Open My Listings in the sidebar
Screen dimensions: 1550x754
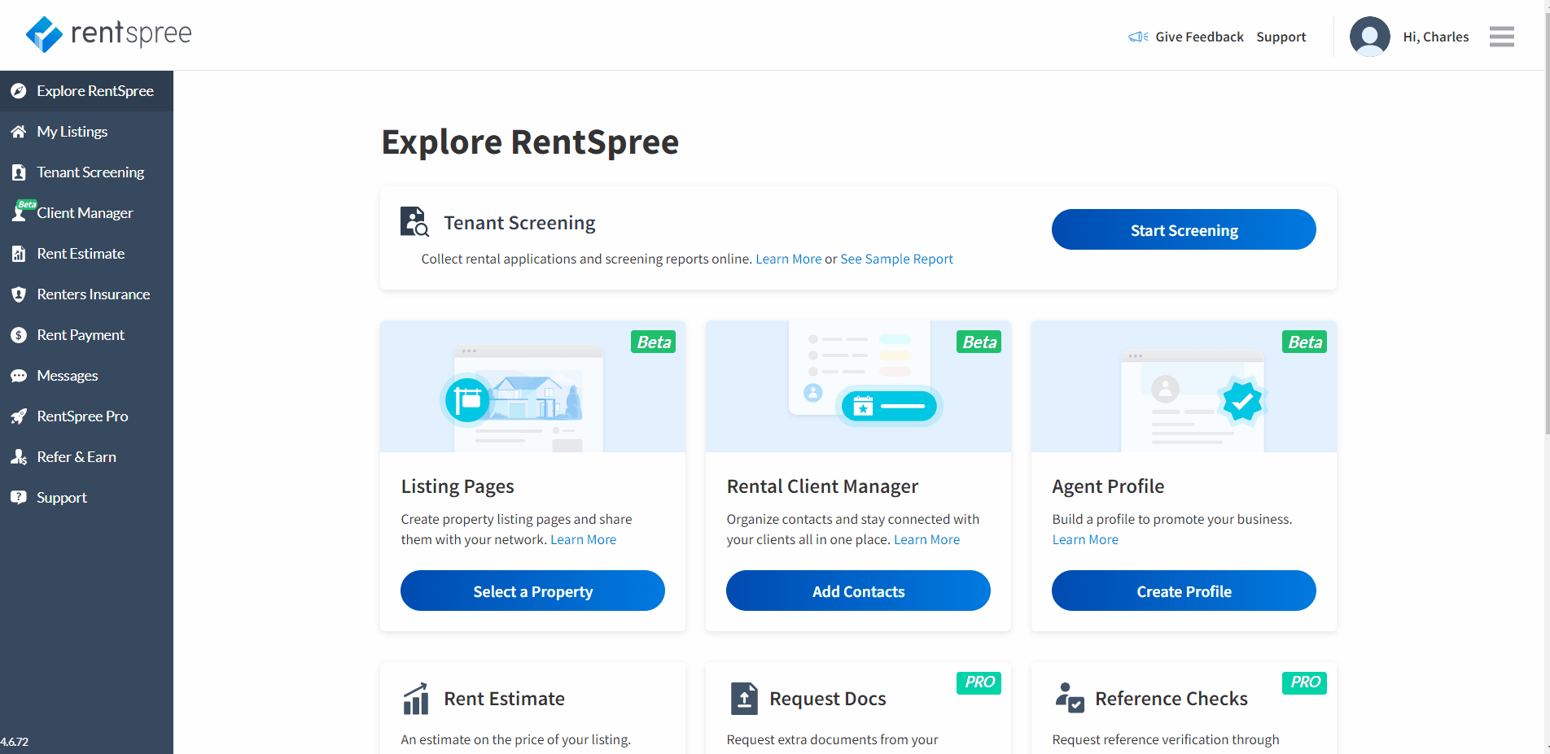pyautogui.click(x=72, y=132)
